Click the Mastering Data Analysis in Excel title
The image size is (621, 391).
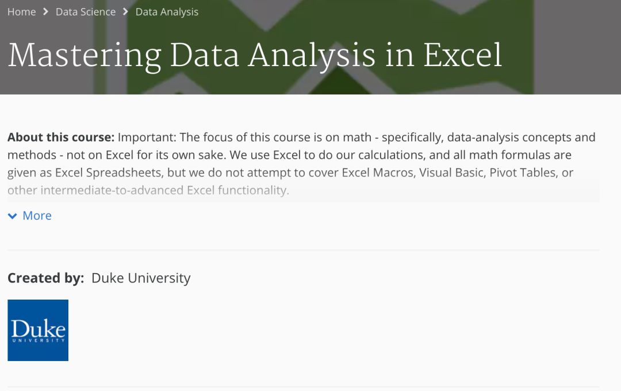(255, 55)
